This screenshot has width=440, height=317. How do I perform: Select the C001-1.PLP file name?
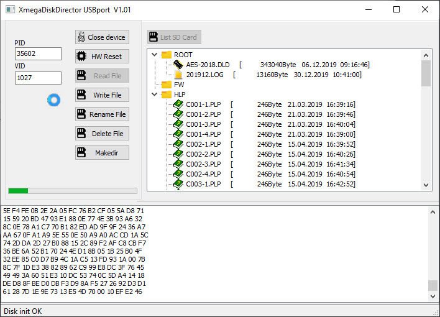click(x=203, y=104)
